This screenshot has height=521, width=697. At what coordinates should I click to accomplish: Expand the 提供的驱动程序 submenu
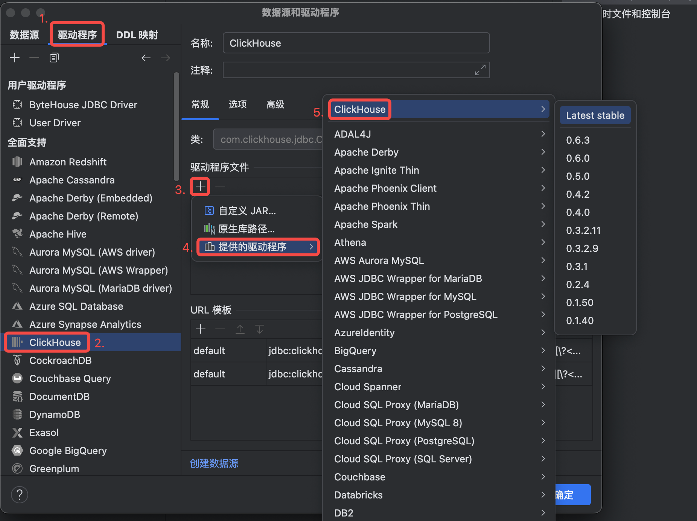(258, 247)
